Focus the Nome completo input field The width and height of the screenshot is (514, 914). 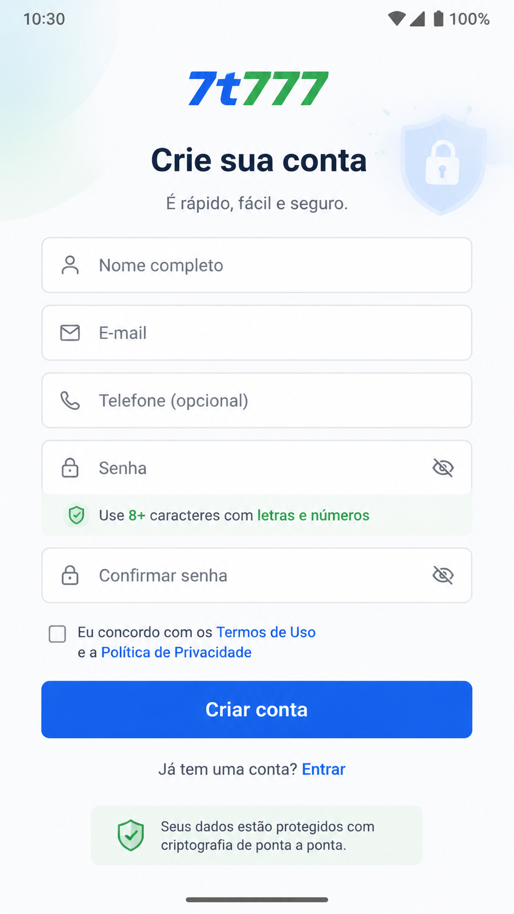pyautogui.click(x=257, y=265)
